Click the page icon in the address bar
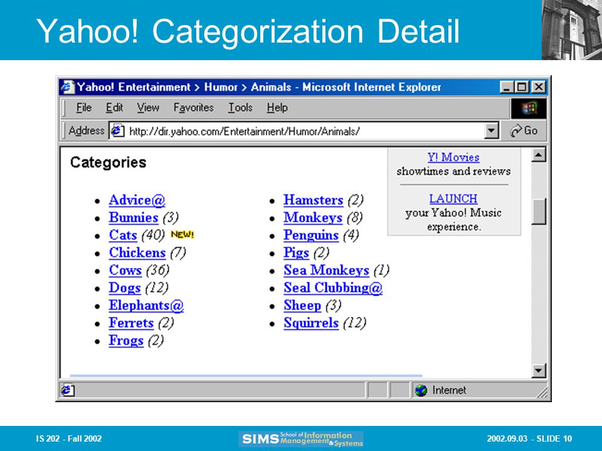Screen dimensions: 602x451 [117, 131]
